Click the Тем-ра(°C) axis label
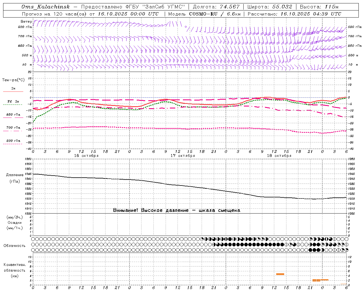 point(13,80)
